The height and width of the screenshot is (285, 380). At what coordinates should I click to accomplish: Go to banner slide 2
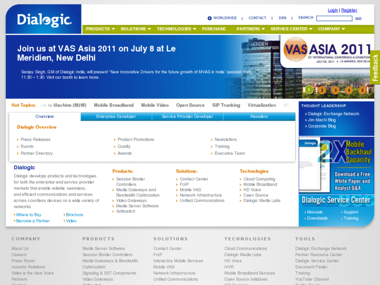[x=322, y=90]
